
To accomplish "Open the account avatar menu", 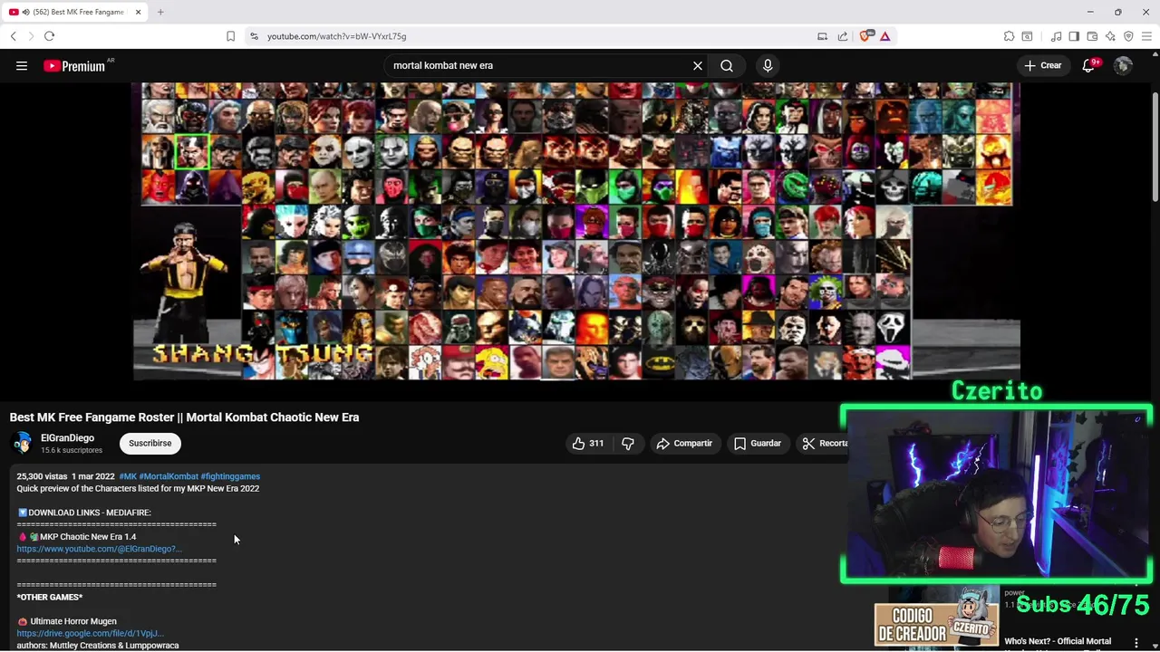I will click(x=1123, y=65).
